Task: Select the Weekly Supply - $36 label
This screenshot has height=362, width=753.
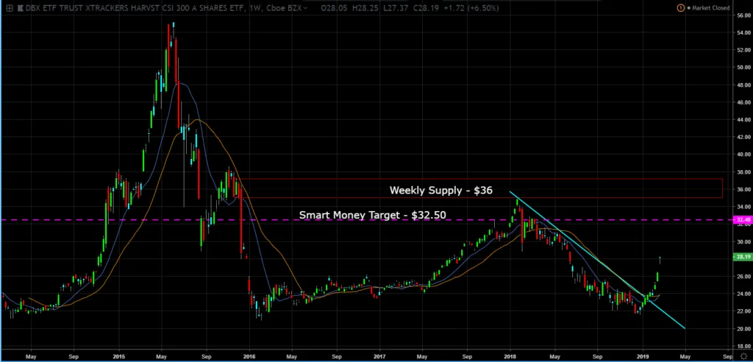Action: click(441, 191)
